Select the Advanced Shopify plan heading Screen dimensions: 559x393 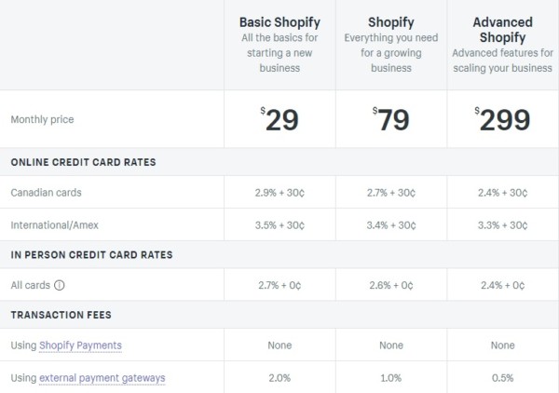pos(502,29)
